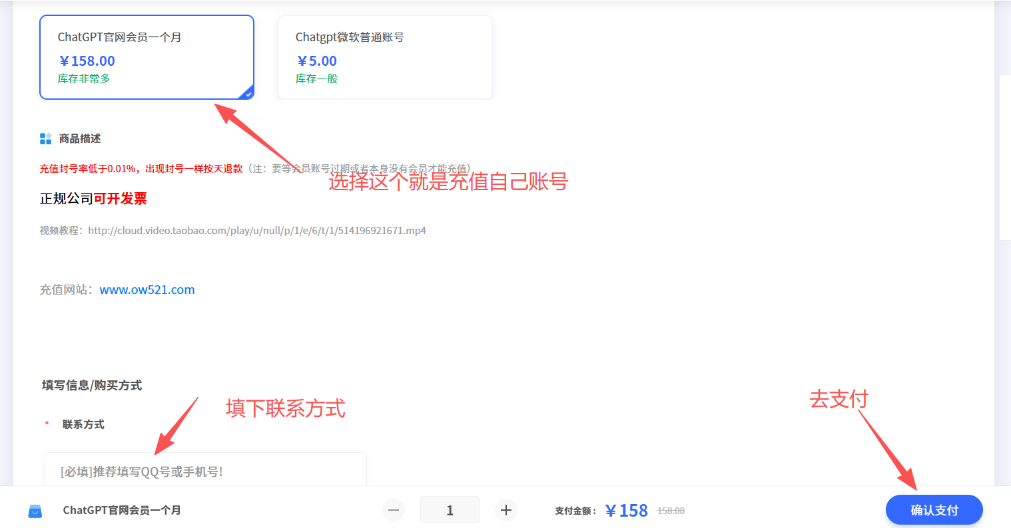1011x528 pixels.
Task: Click the plus icon to increase quantity
Action: click(506, 510)
